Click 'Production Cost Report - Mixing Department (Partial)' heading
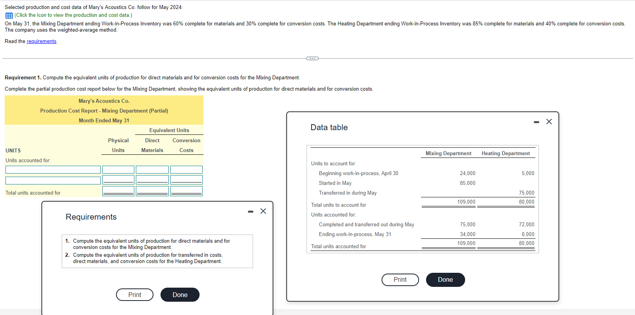Image resolution: width=635 pixels, height=315 pixels. (104, 111)
